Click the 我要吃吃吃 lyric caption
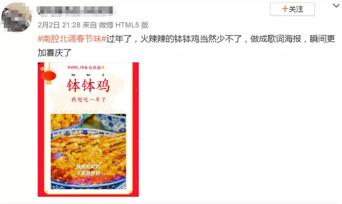 pyautogui.click(x=88, y=167)
